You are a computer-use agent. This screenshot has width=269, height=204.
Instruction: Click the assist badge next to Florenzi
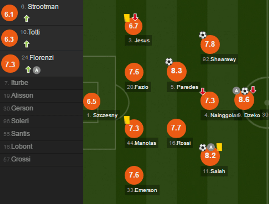(x=37, y=70)
